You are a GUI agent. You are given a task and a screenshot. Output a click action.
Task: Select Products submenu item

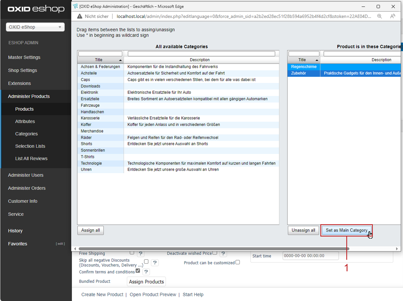point(24,109)
